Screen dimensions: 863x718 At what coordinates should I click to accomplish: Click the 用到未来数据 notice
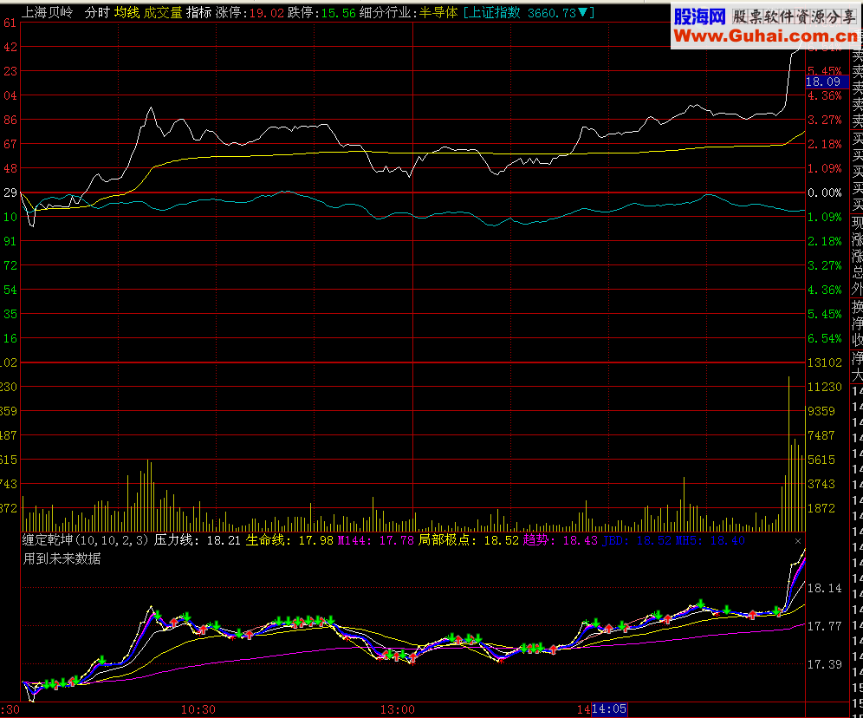62,558
